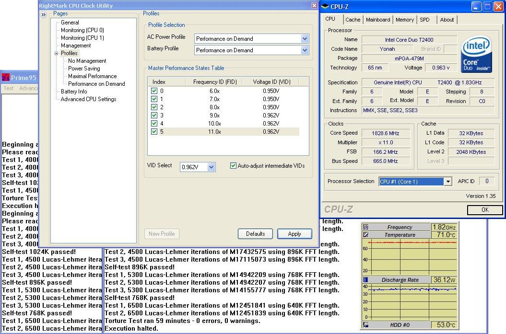Switch to the CPU tab in CPU-Z
This screenshot has height=334, width=506.
point(330,19)
